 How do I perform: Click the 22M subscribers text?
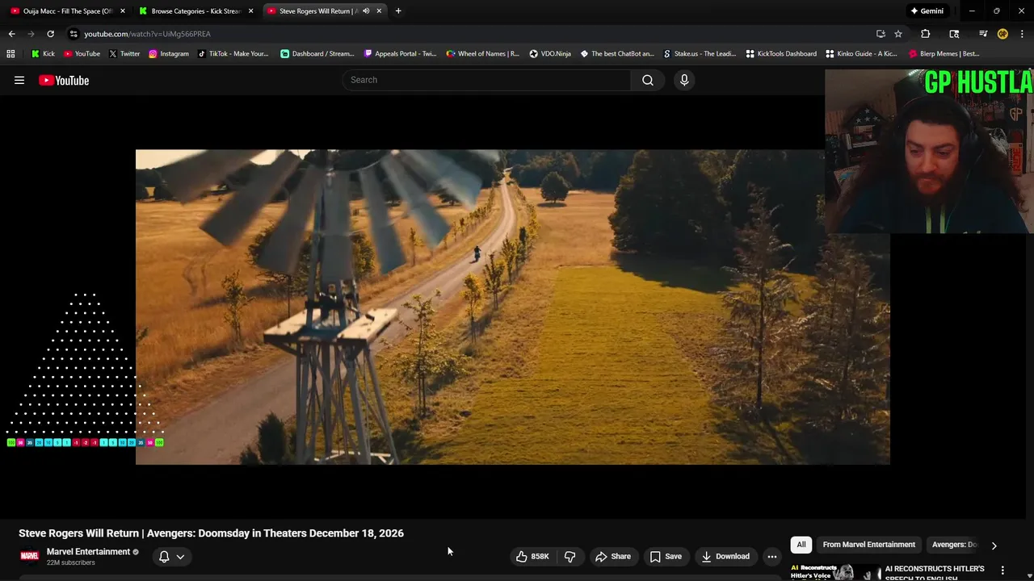click(x=71, y=562)
